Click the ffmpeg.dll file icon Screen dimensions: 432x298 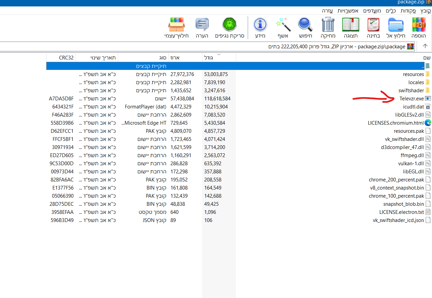[x=428, y=155]
